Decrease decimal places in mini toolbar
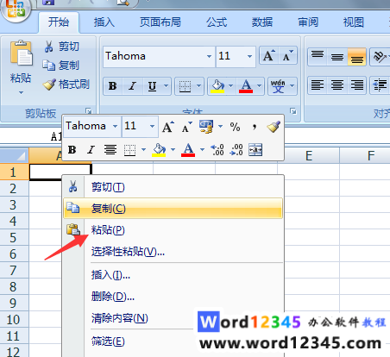Viewport: 390px width, 357px height. [236, 150]
